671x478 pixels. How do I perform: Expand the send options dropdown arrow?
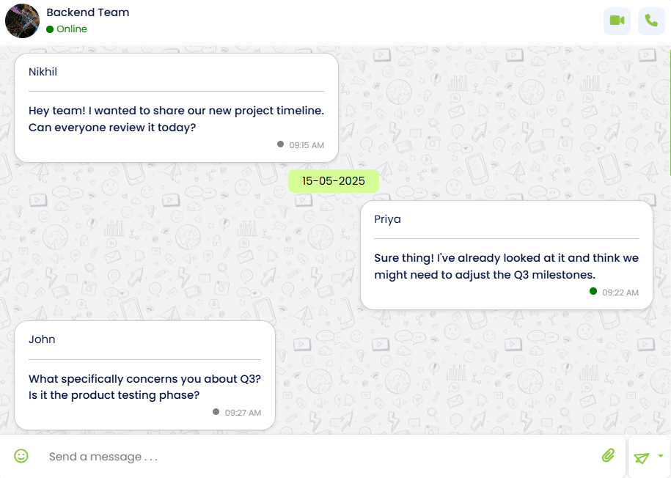click(x=661, y=456)
